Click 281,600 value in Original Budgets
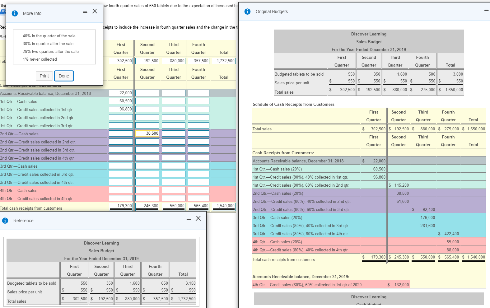490x308 pixels. tap(427, 226)
